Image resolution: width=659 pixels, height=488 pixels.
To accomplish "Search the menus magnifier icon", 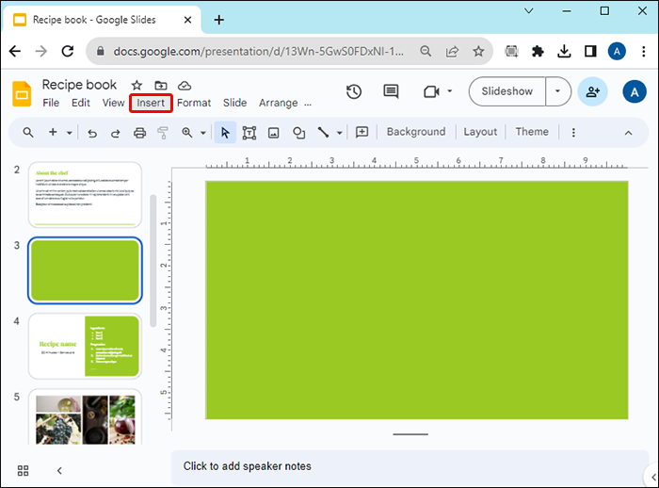I will [28, 133].
